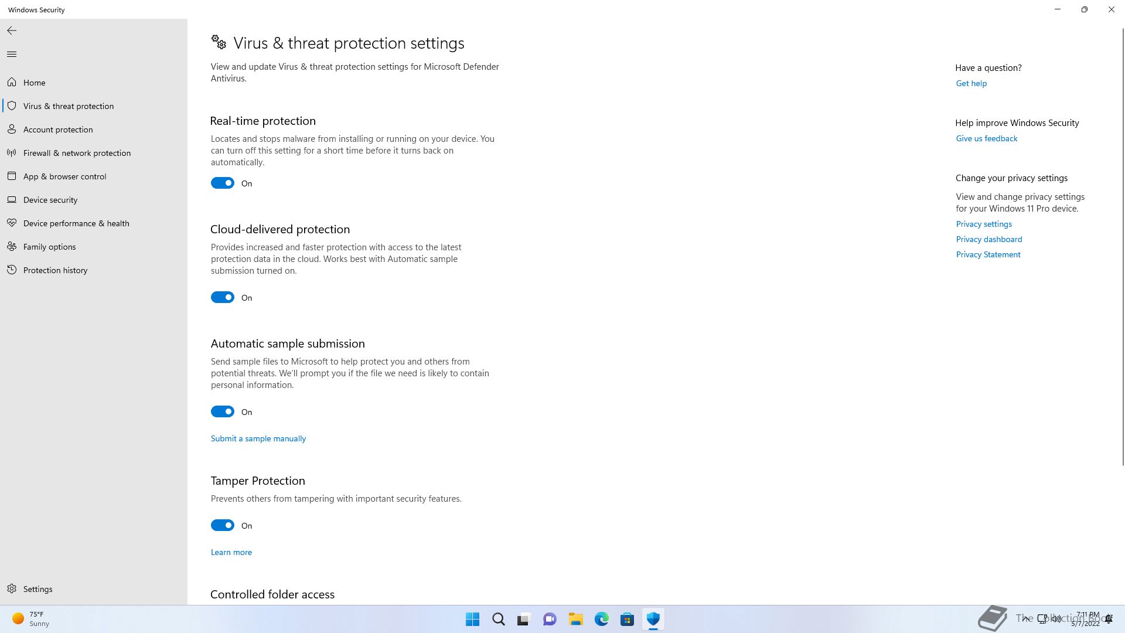Image resolution: width=1125 pixels, height=633 pixels.
Task: Open Microsoft Edge from the taskbar
Action: (x=602, y=619)
